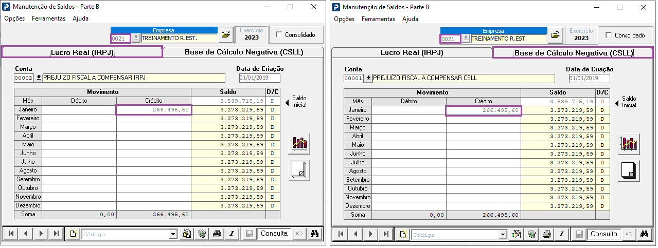Viewport: 658px width, 248px height.
Task: Go to first record in right CSLL window
Action: (340, 234)
